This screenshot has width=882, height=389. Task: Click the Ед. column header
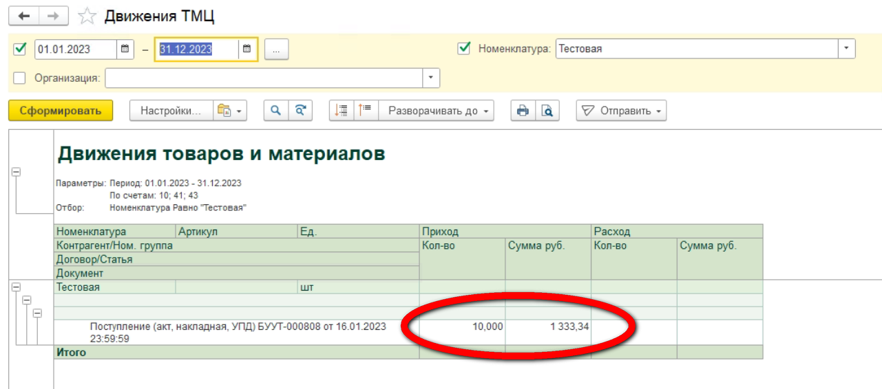click(359, 232)
